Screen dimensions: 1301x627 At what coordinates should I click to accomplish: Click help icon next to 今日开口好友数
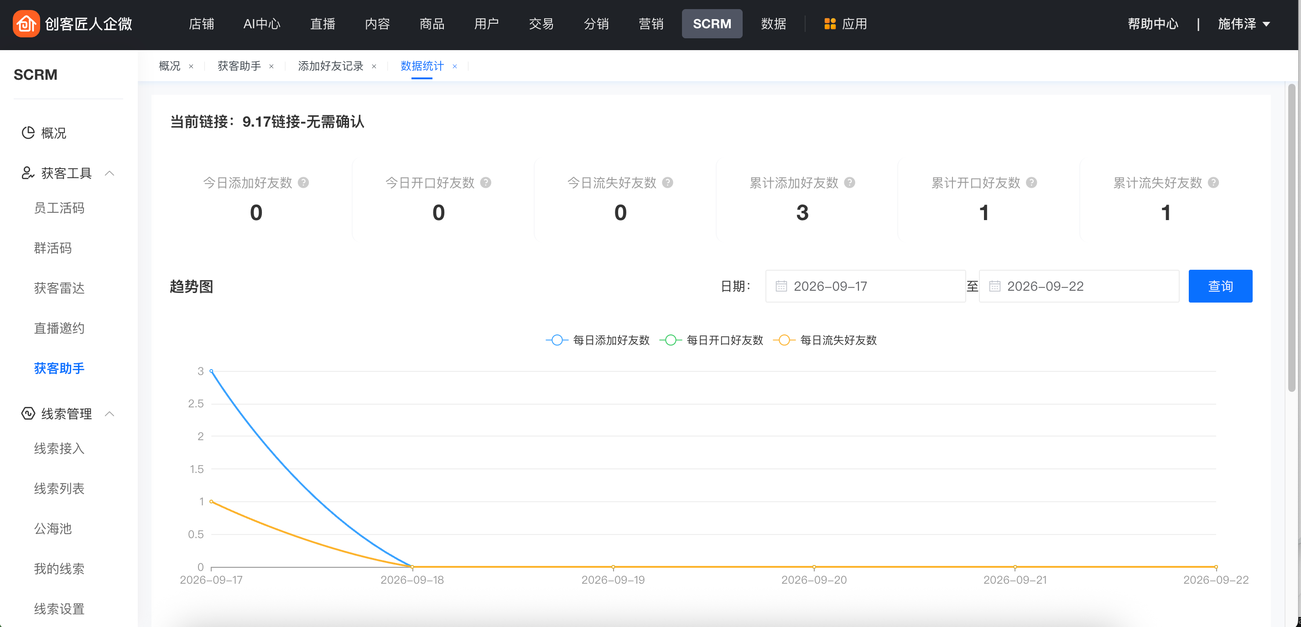486,183
